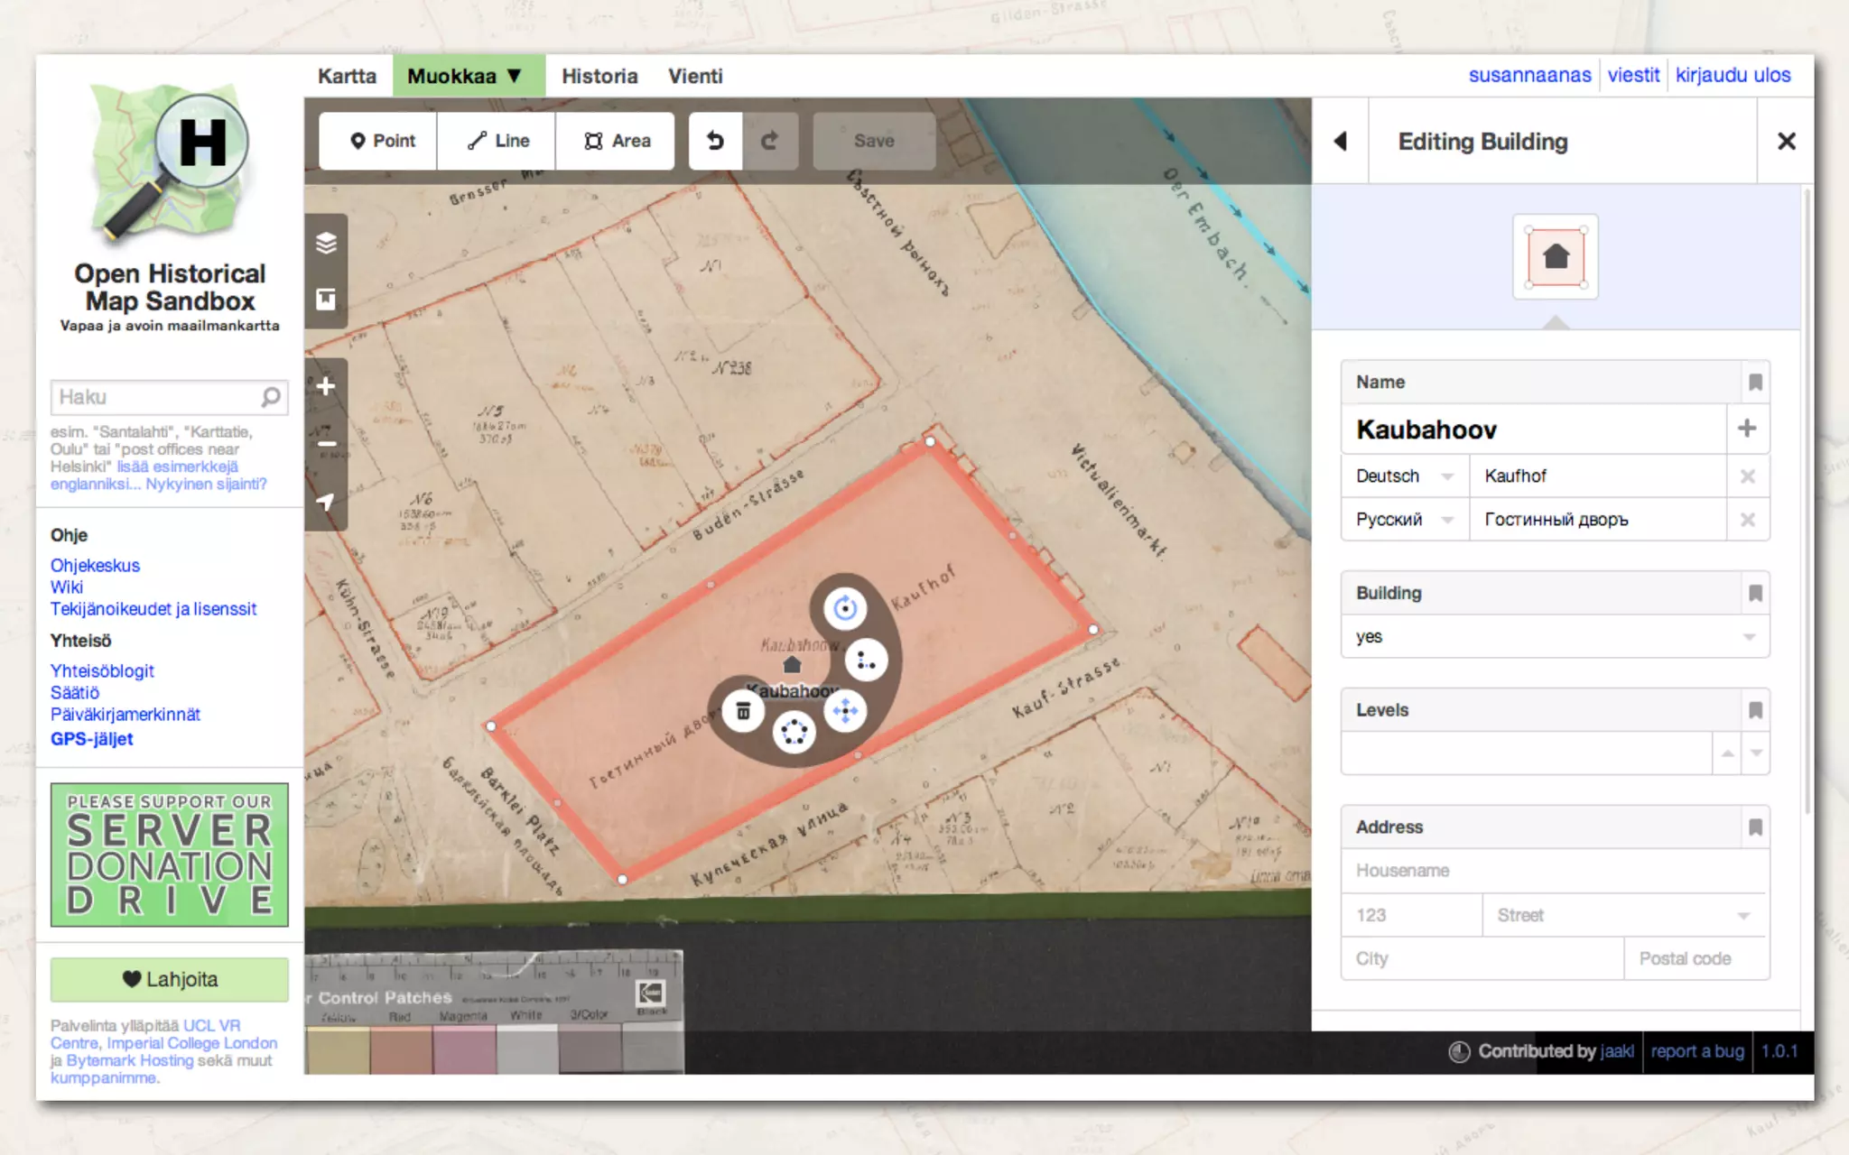Viewport: 1849px width, 1155px height.
Task: Close the Editing Building panel
Action: point(1786,142)
